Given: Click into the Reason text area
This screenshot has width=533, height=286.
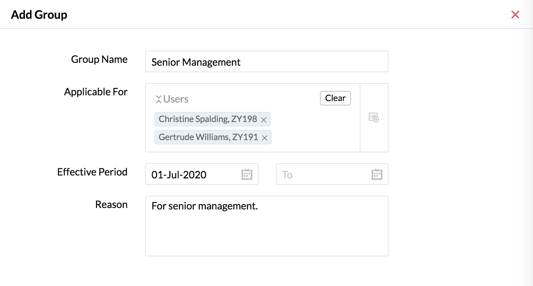Looking at the screenshot, I should point(267,226).
